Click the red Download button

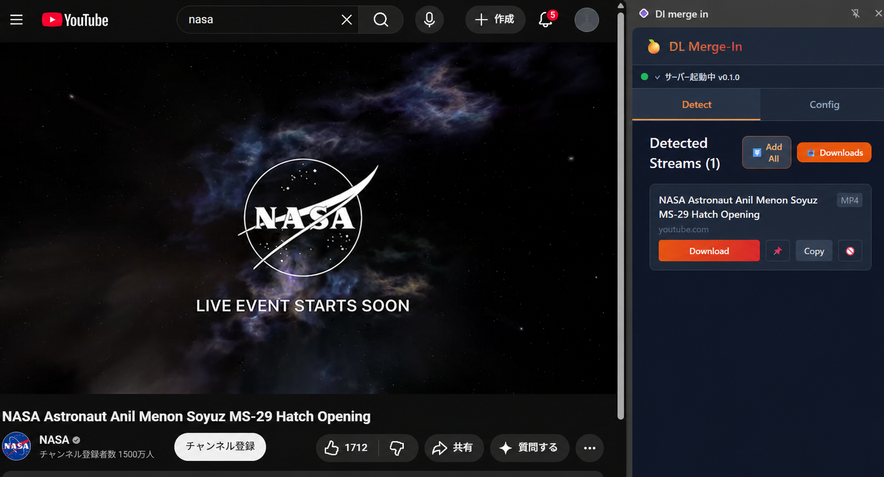tap(709, 251)
